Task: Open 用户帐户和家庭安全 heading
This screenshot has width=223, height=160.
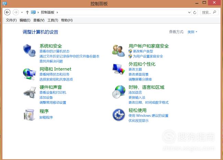Action: point(149,46)
